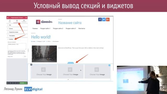
Task: Click the first carousel pagination dot
Action: tap(68, 79)
